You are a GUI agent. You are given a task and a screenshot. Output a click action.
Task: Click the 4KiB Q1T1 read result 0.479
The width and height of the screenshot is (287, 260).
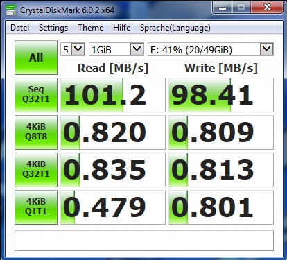[113, 207]
